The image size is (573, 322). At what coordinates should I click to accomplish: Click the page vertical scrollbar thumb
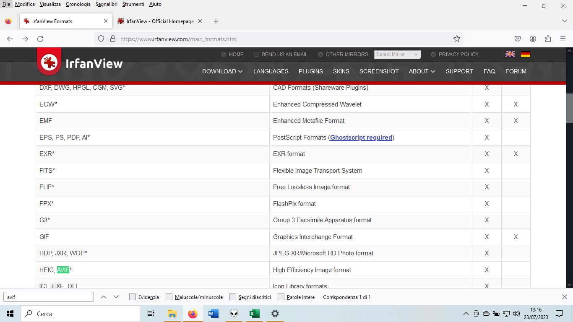569,107
